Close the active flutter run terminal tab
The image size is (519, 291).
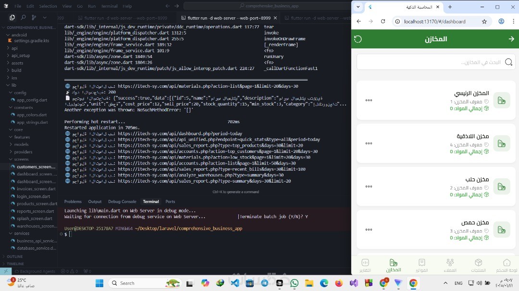click(275, 18)
